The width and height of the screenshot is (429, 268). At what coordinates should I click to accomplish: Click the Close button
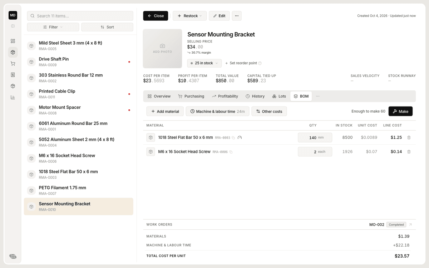[156, 16]
